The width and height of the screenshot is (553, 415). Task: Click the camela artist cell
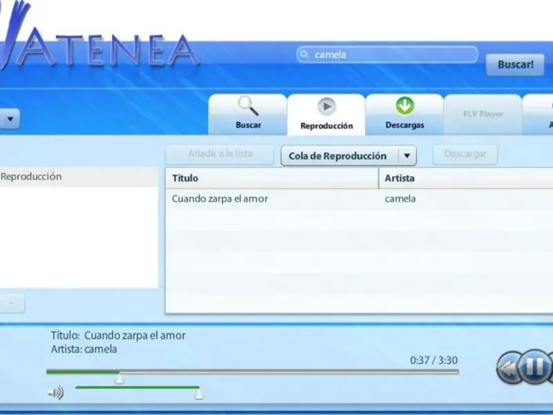400,199
